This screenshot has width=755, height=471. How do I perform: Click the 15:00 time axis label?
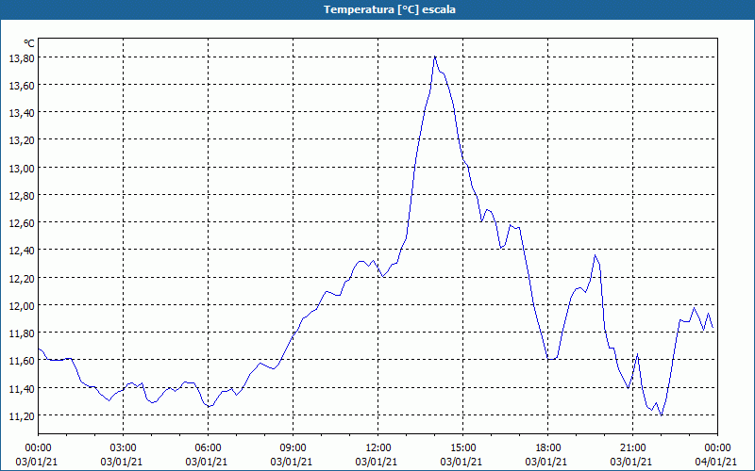tap(462, 448)
